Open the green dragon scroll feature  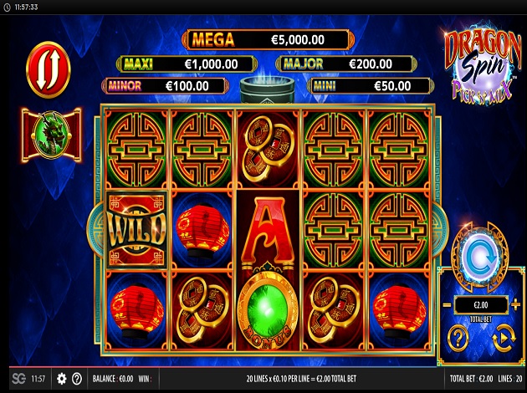(51, 135)
